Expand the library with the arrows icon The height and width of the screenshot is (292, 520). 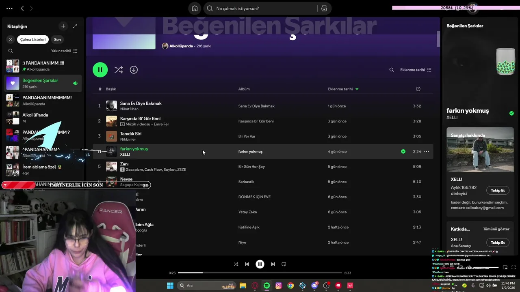click(x=75, y=26)
